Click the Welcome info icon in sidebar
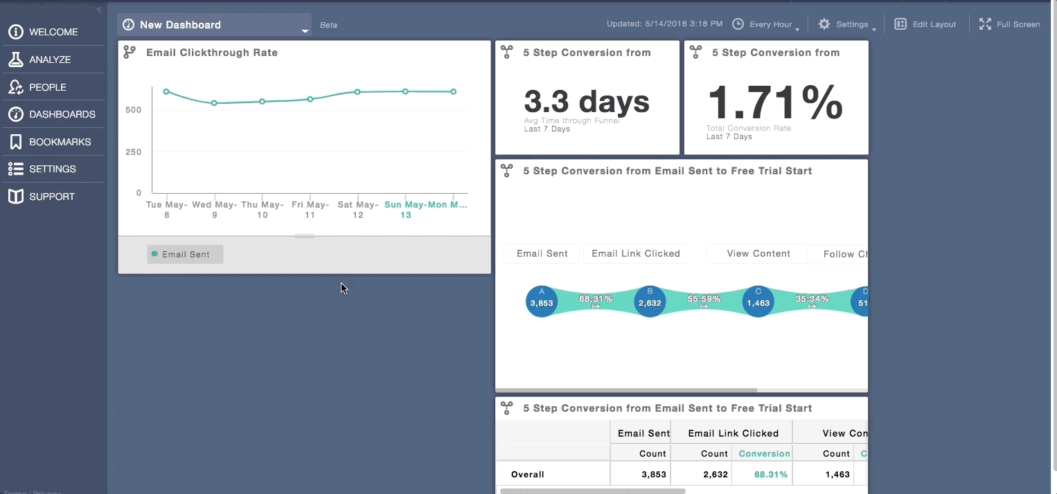The image size is (1057, 494). pyautogui.click(x=16, y=32)
